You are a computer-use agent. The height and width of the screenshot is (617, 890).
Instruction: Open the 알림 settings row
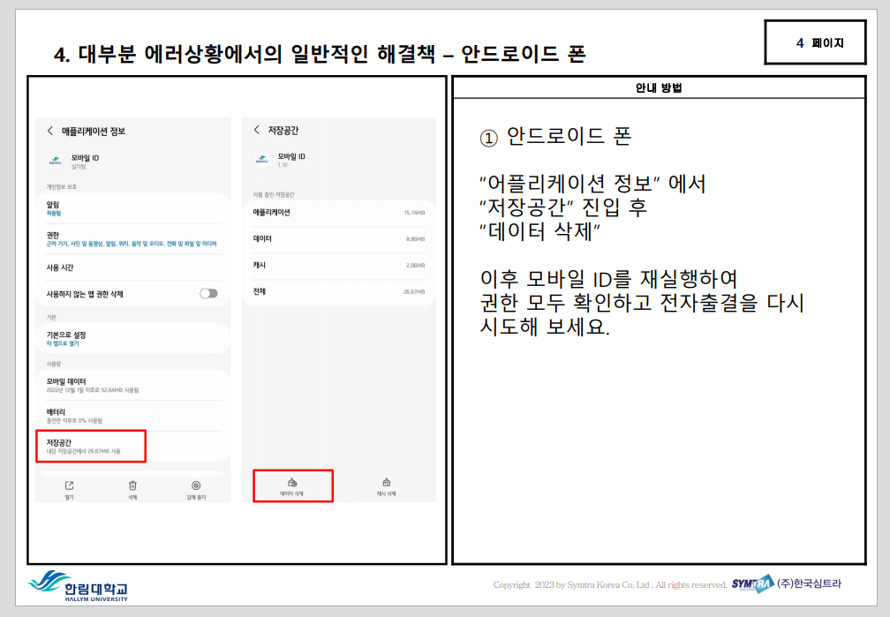131,208
